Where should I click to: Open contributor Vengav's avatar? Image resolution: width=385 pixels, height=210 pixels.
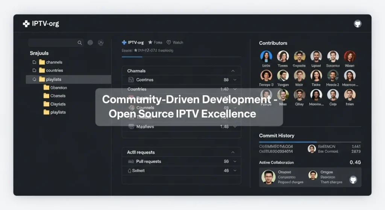click(283, 76)
